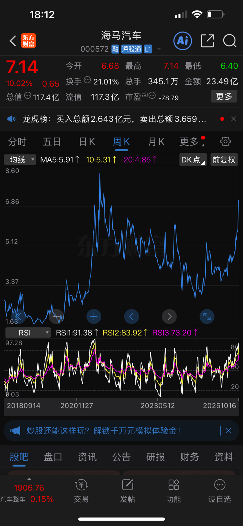The height and width of the screenshot is (526, 243).
Task: Click the 更多 quote details button
Action: (x=224, y=96)
